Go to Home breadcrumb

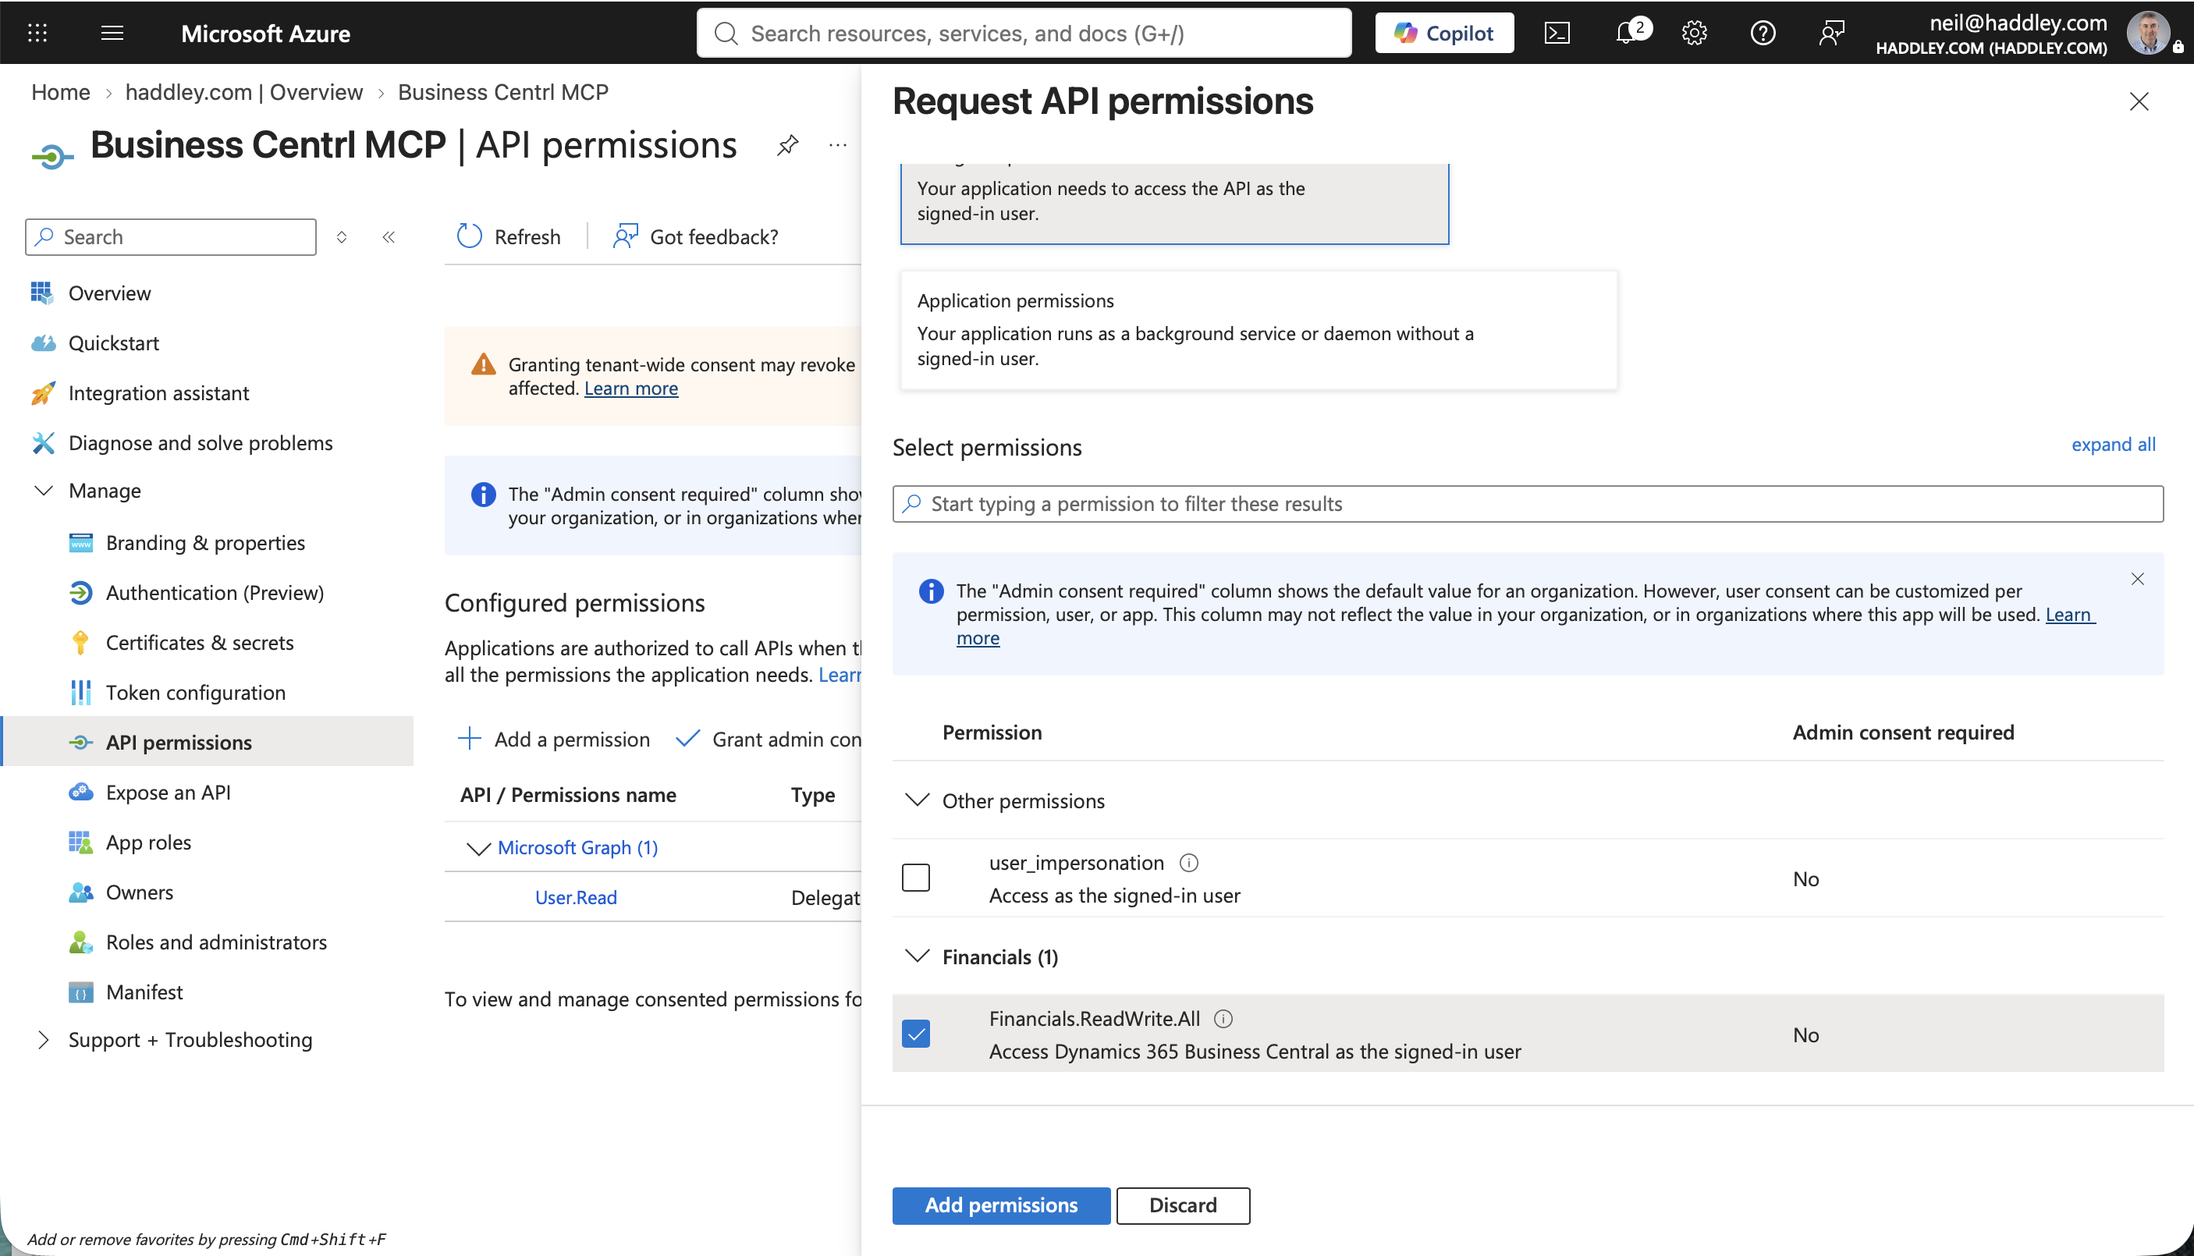coord(60,92)
